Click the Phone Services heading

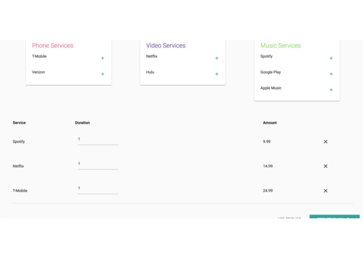pyautogui.click(x=53, y=45)
